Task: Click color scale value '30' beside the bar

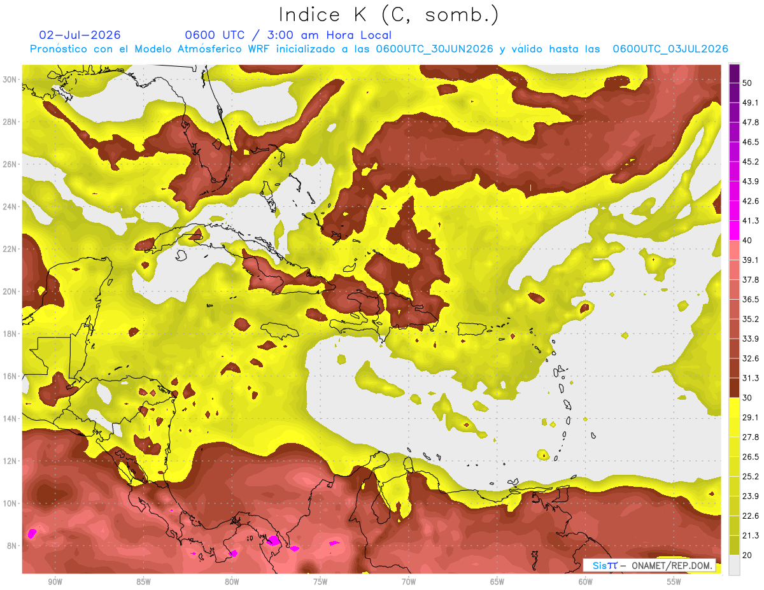Action: 748,398
